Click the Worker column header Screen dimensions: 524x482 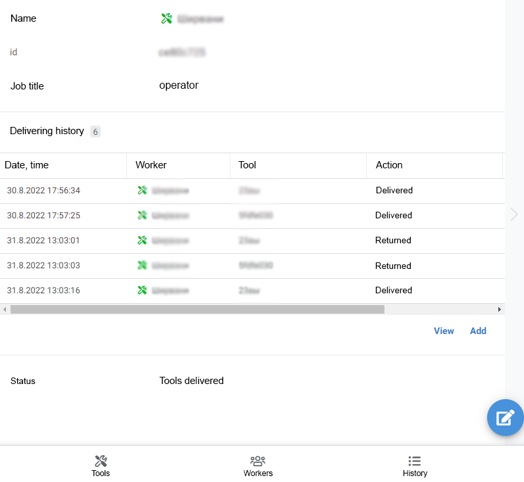click(x=178, y=165)
